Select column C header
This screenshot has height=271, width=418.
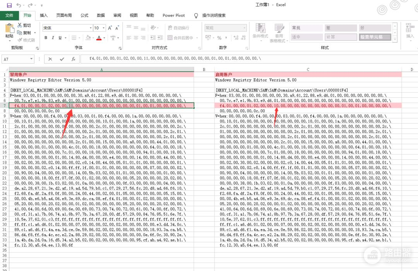point(308,69)
